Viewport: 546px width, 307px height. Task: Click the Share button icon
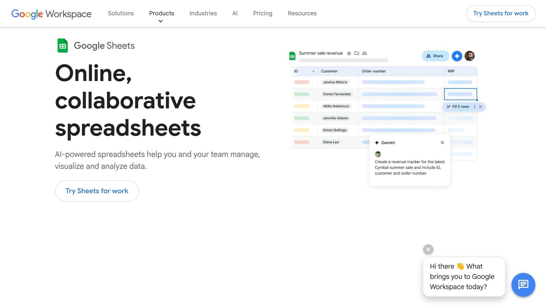click(x=429, y=56)
